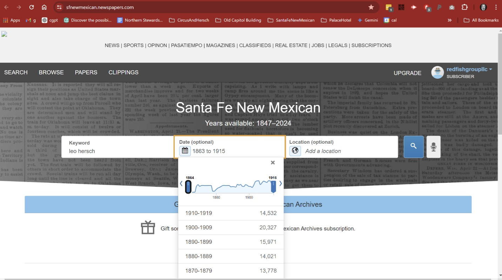Choose the 1870-1879 decade row
The image size is (502, 280).
pyautogui.click(x=231, y=271)
